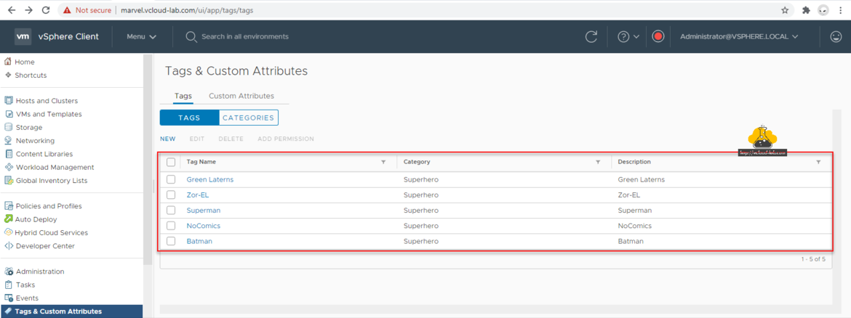Open the Administrator@VSPHERE.LOCAL user dropdown
Screen dimensions: 851x318
739,36
